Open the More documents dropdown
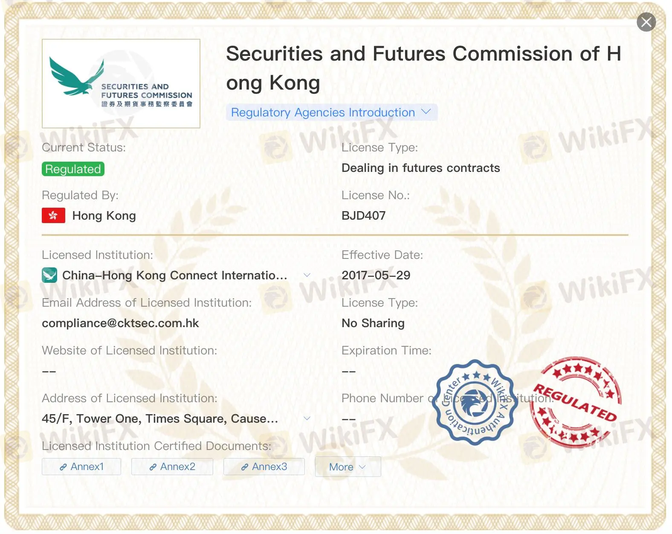Screen dimensions: 672x534 click(348, 467)
